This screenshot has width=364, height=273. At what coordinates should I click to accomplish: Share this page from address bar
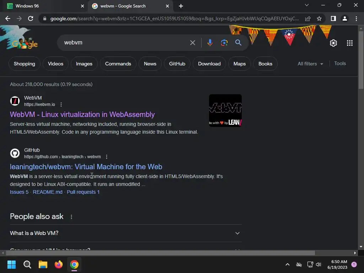pos(308,18)
